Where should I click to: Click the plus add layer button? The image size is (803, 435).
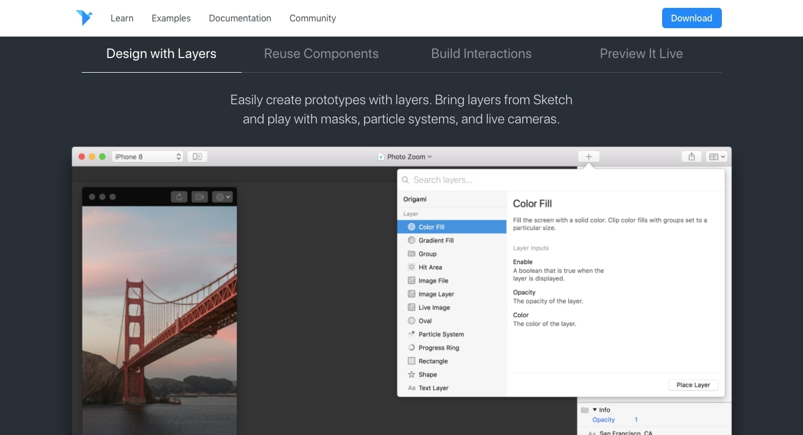[588, 157]
